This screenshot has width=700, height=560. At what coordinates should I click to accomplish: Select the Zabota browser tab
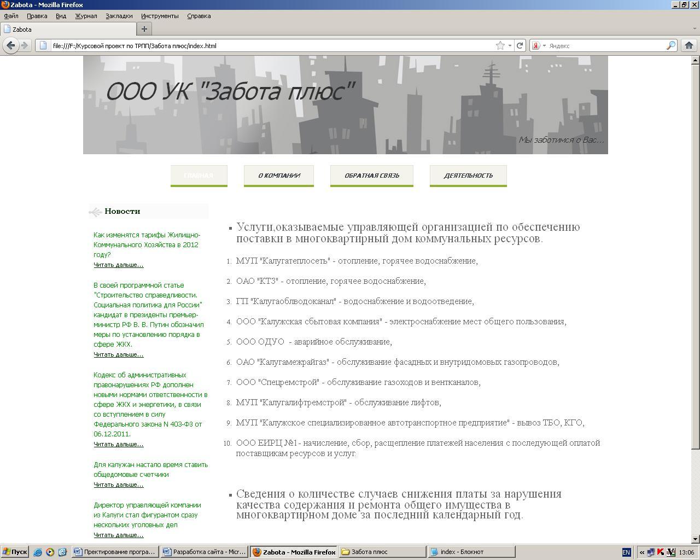[68, 29]
